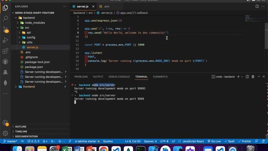Expand the frontend folder

(x=29, y=87)
